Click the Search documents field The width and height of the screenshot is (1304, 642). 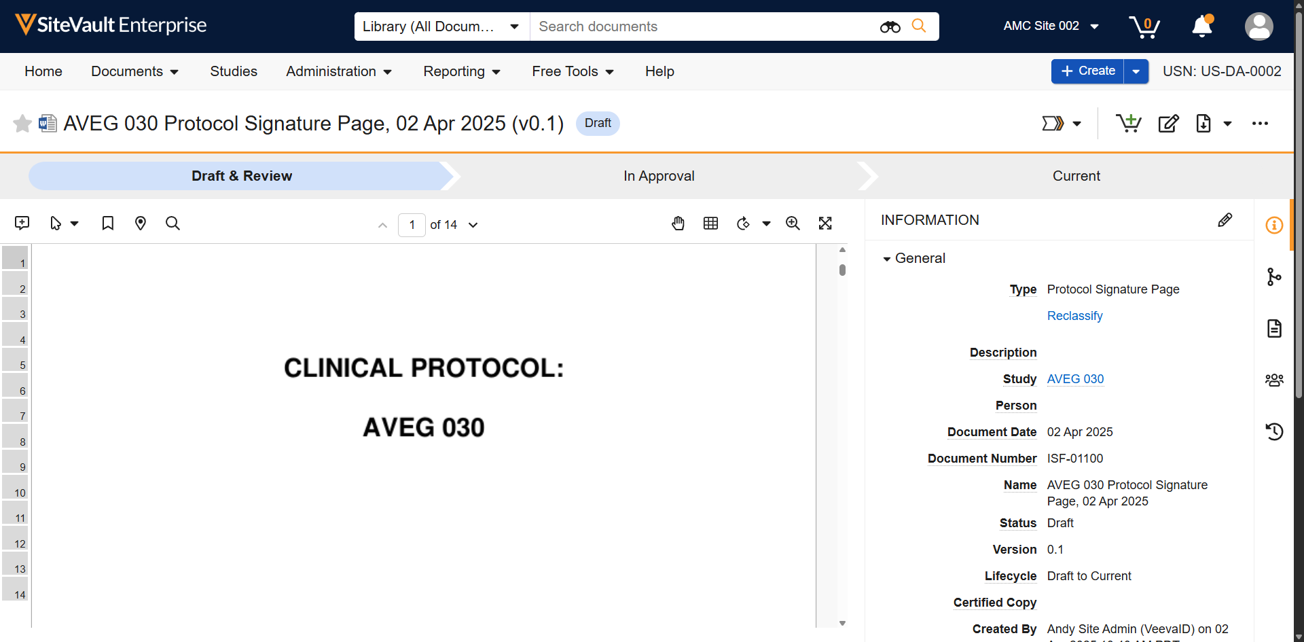pos(704,26)
